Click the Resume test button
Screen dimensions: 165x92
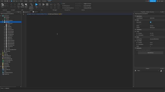(x=43, y=4)
